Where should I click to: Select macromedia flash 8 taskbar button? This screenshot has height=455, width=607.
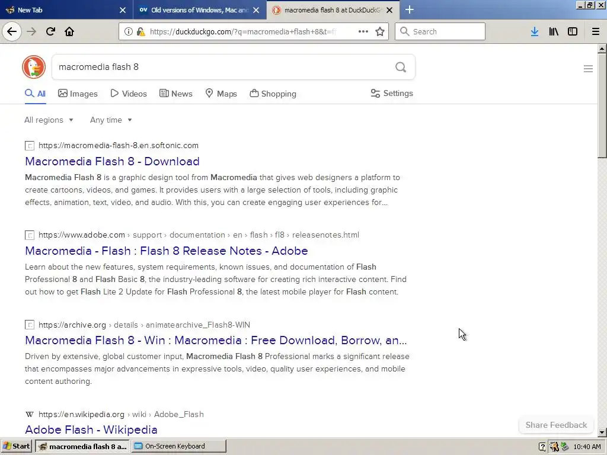coord(82,447)
